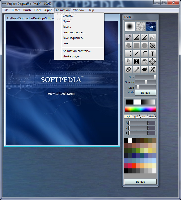Screen dimensions: 181x200
Task: Open Animation controls... menu entry
Action: click(79, 51)
